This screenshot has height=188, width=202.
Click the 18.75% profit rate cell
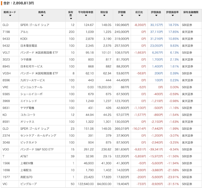[174, 25]
